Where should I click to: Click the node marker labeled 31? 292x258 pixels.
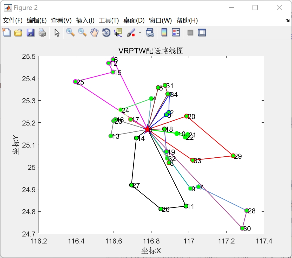pos(165,85)
